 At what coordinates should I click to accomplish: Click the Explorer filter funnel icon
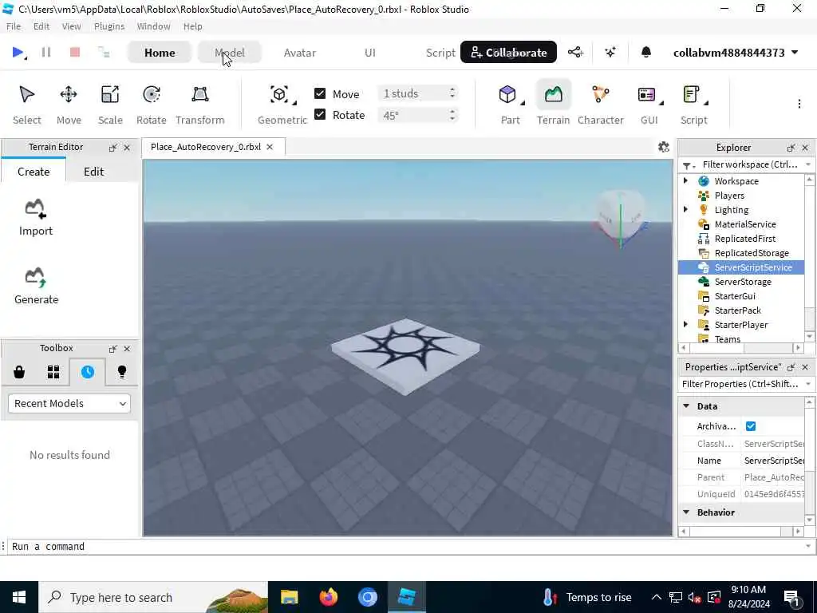[x=688, y=165]
